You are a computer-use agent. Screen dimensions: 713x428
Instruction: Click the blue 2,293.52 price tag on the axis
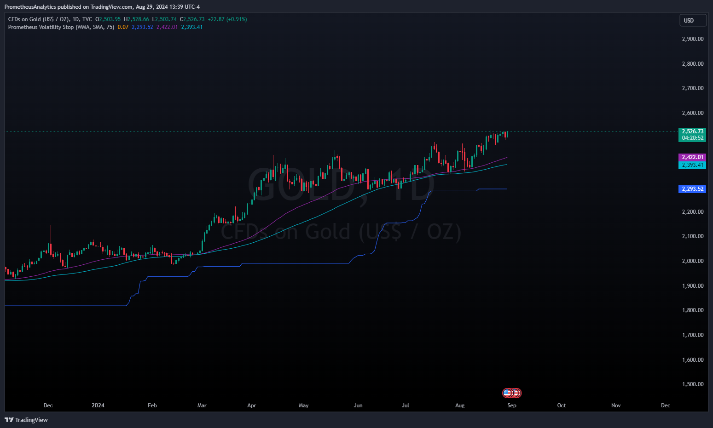click(x=692, y=189)
